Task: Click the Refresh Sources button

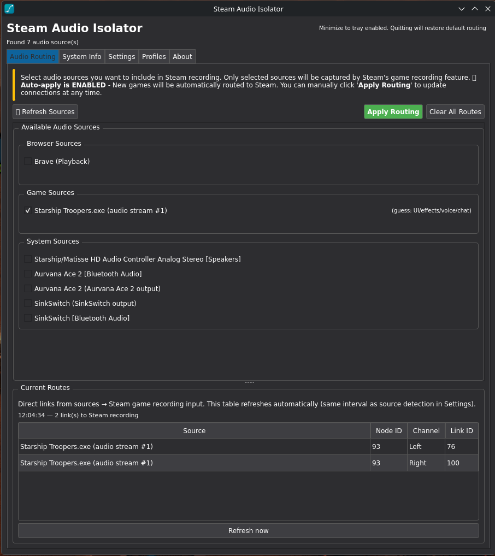Action: [x=45, y=112]
